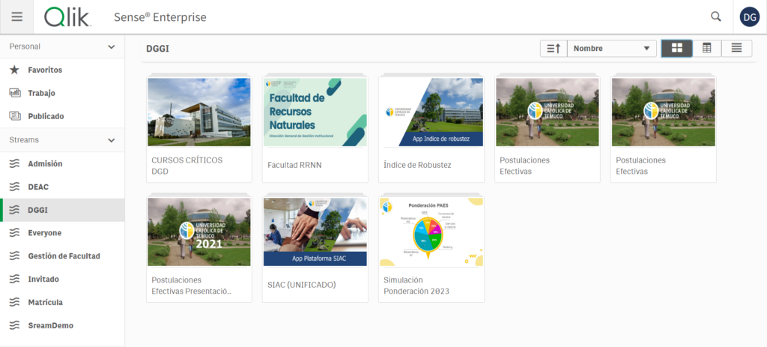Select the DGGI stream
Screen dimensions: 767x347
tap(62, 210)
